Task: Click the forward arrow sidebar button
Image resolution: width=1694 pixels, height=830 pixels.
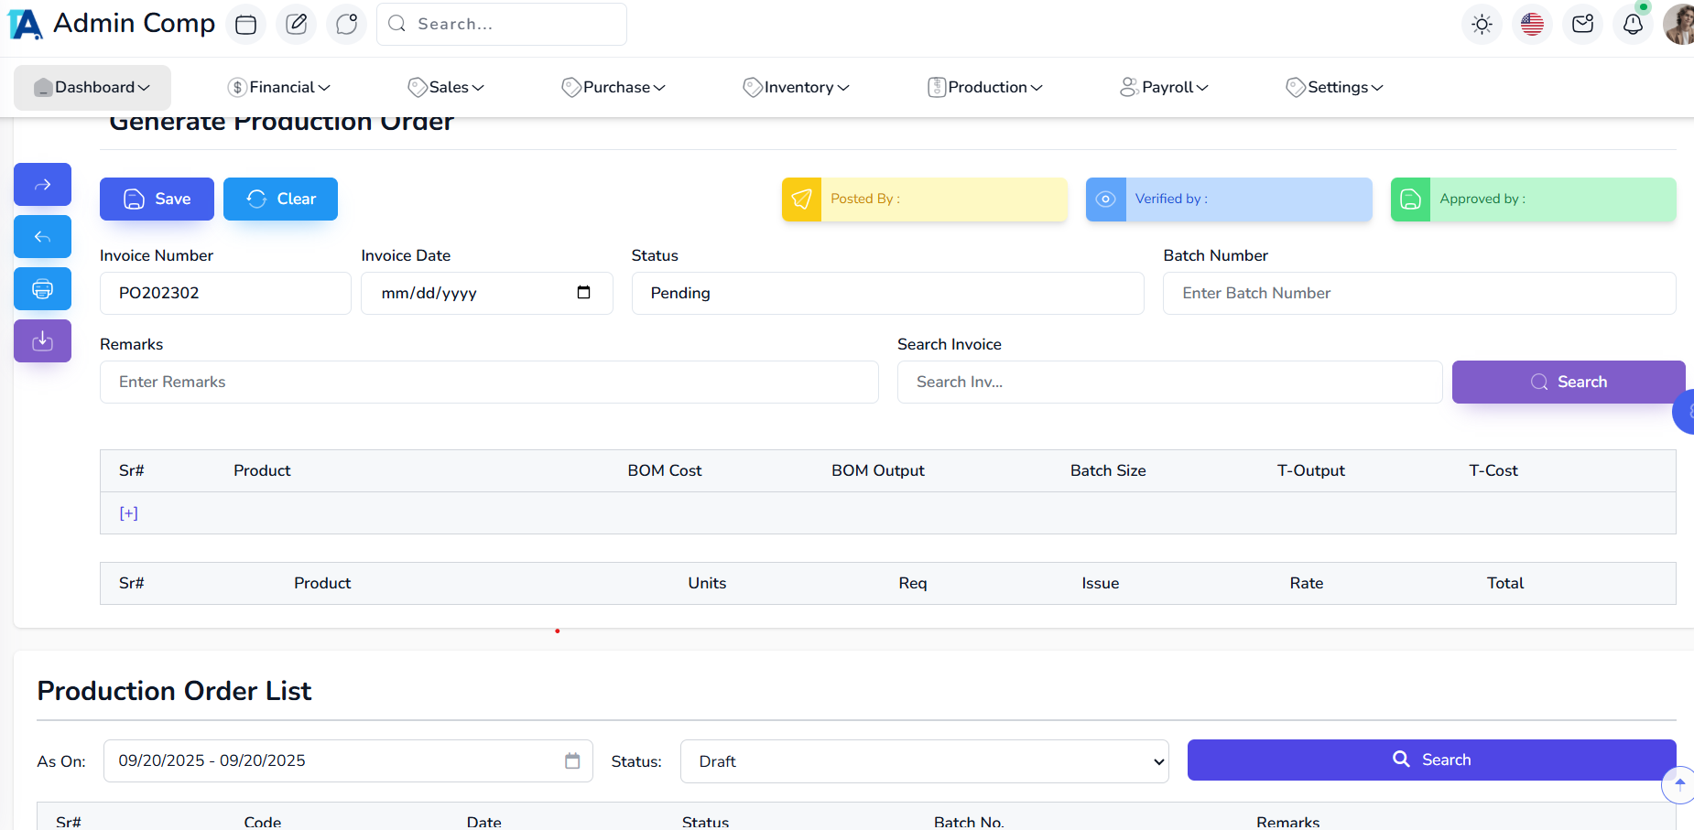Action: (x=42, y=185)
